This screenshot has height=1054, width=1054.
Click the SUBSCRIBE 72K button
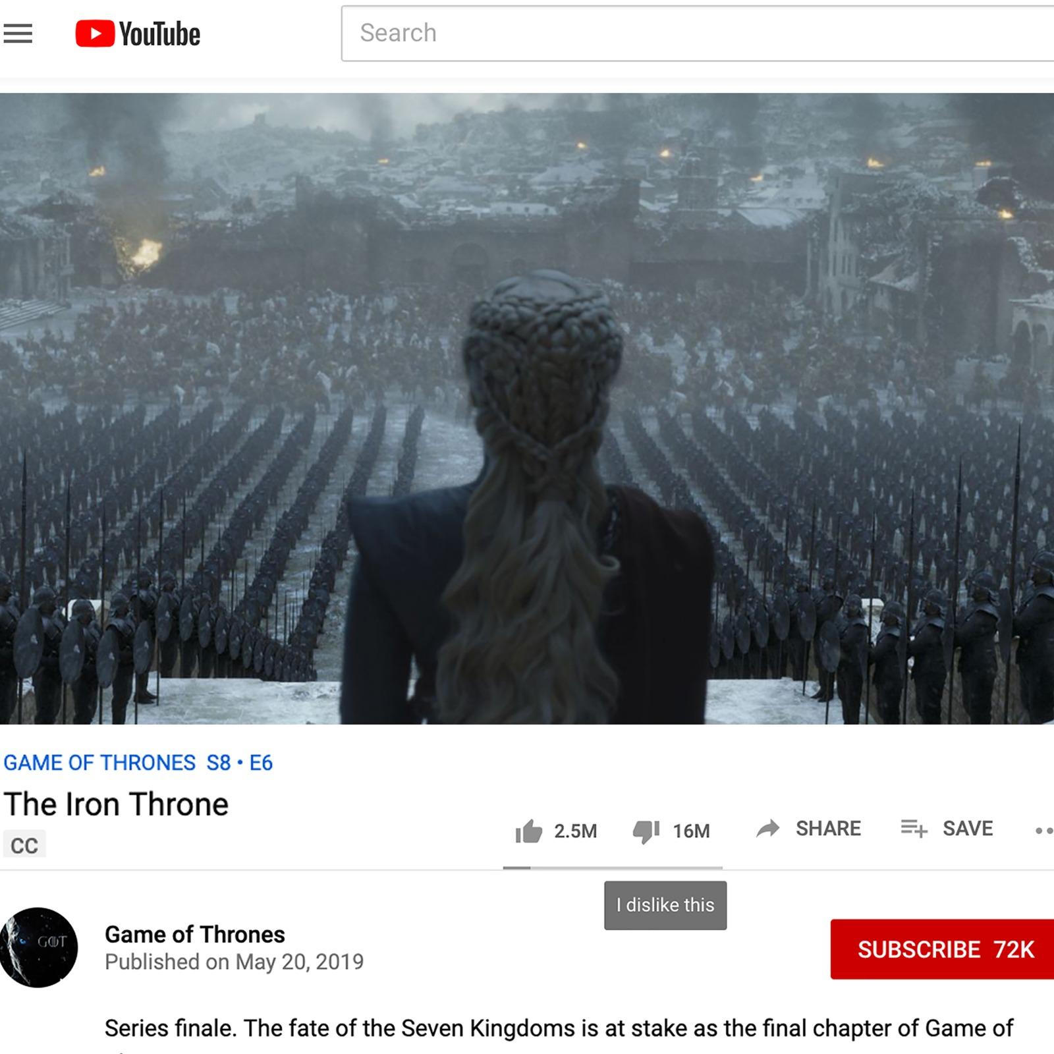(942, 949)
